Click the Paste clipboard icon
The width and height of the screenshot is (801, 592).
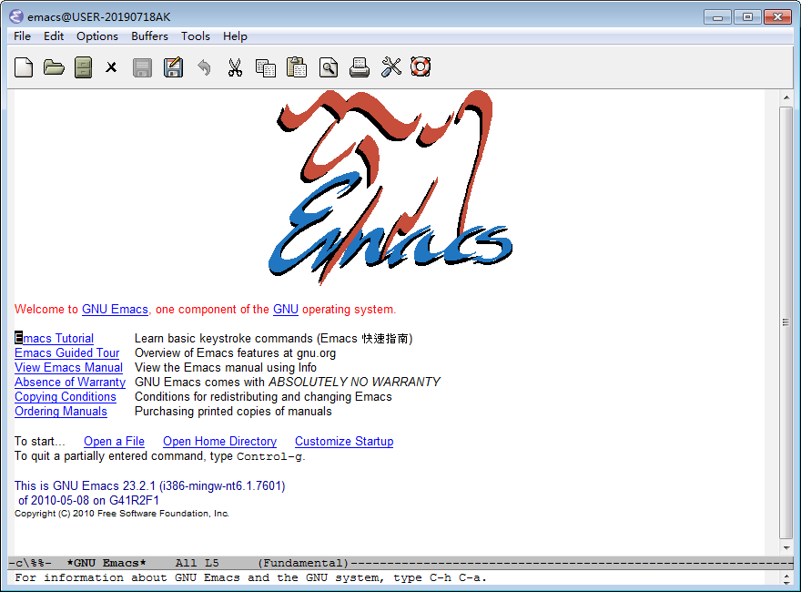(297, 67)
